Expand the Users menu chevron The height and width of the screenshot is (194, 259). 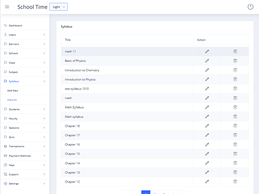(44, 35)
